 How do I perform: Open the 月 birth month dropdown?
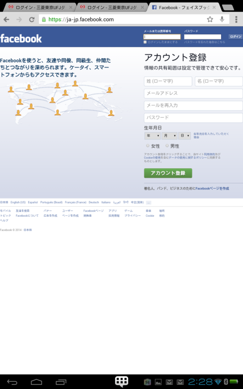(169, 136)
